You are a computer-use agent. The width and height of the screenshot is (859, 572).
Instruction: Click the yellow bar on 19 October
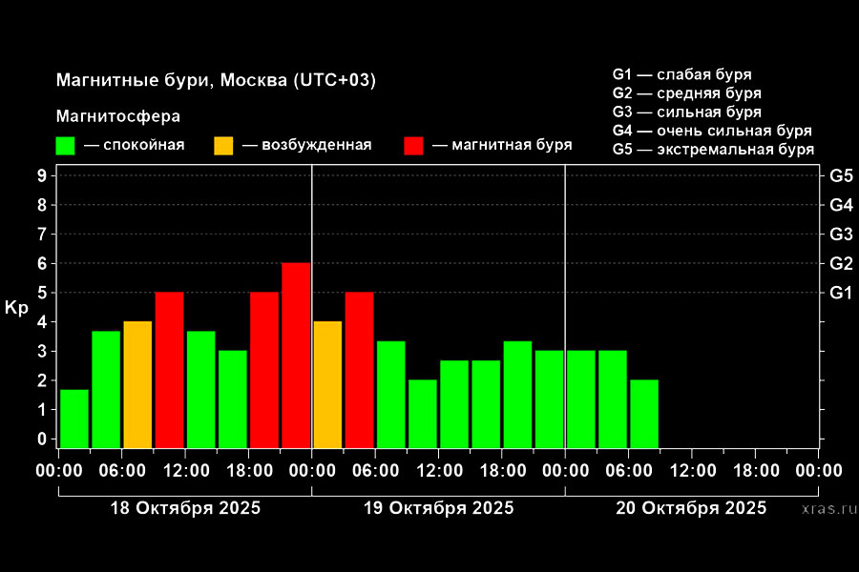tap(327, 384)
